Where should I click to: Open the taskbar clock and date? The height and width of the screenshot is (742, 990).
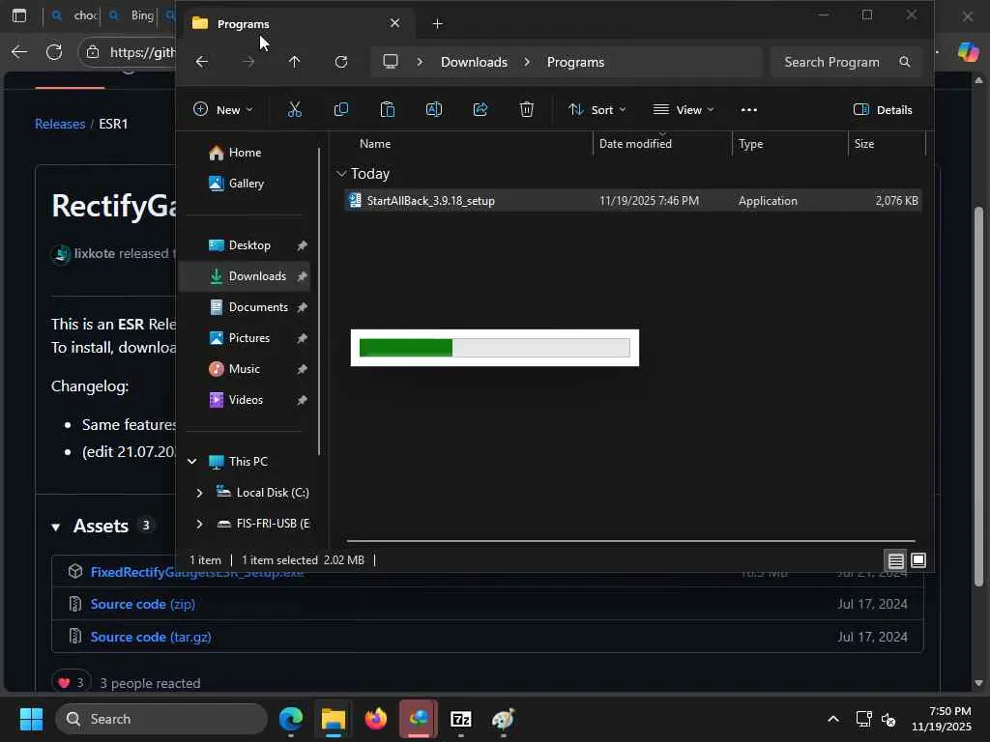[942, 719]
